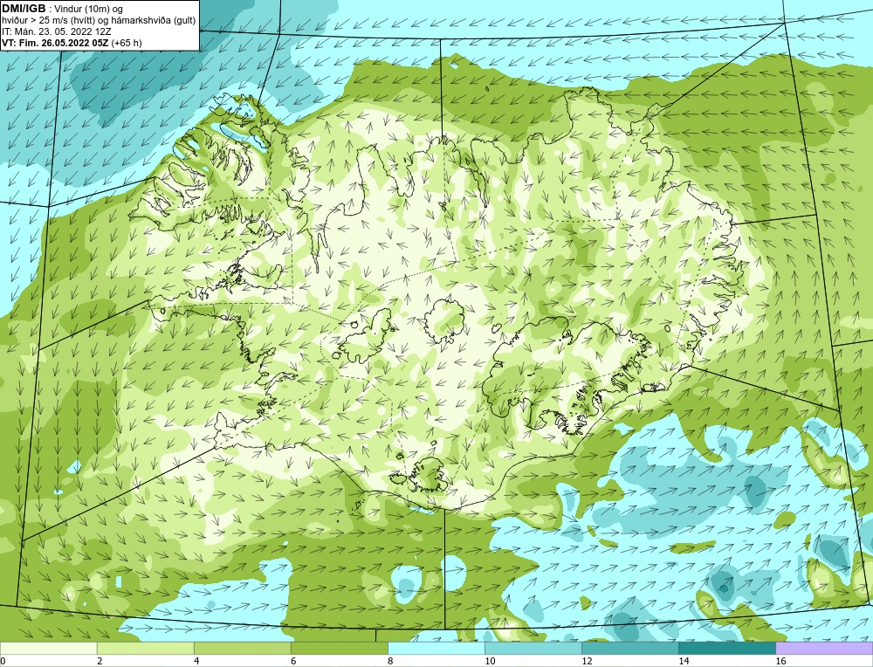
Task: Click the 'hviður > 25 m/s (hvítt)' legend line
Action: pyautogui.click(x=99, y=21)
